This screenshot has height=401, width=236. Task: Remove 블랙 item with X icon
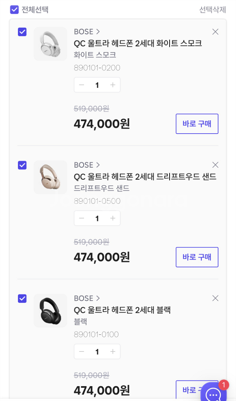click(x=215, y=298)
